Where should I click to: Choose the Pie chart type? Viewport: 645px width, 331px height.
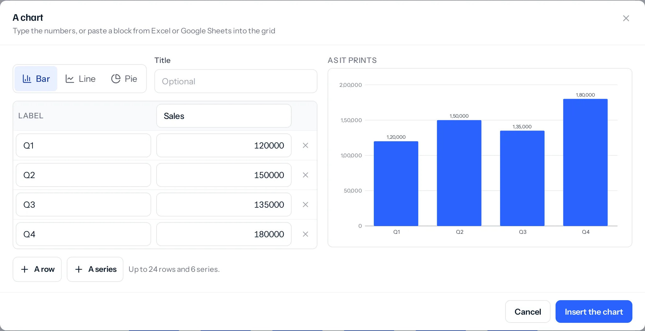pos(124,79)
